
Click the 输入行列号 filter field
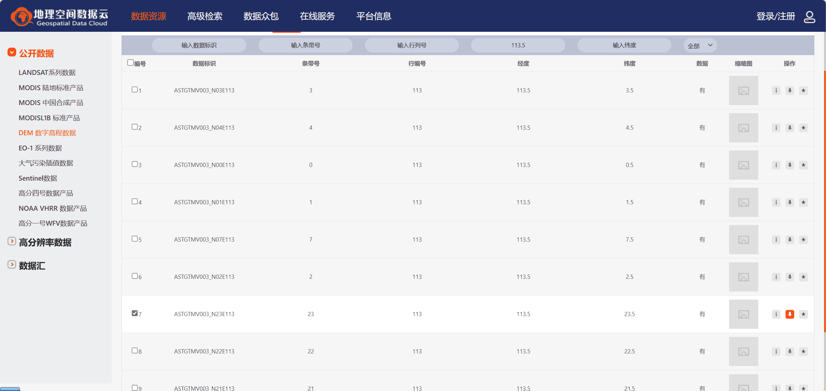tap(412, 45)
